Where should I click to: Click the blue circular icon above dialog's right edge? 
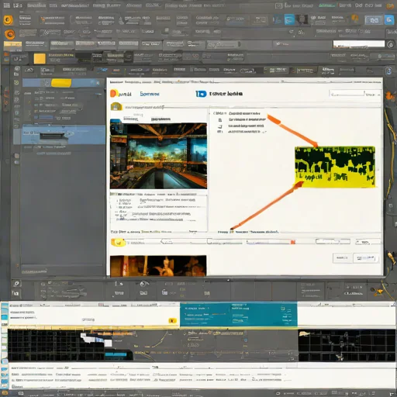[388, 71]
